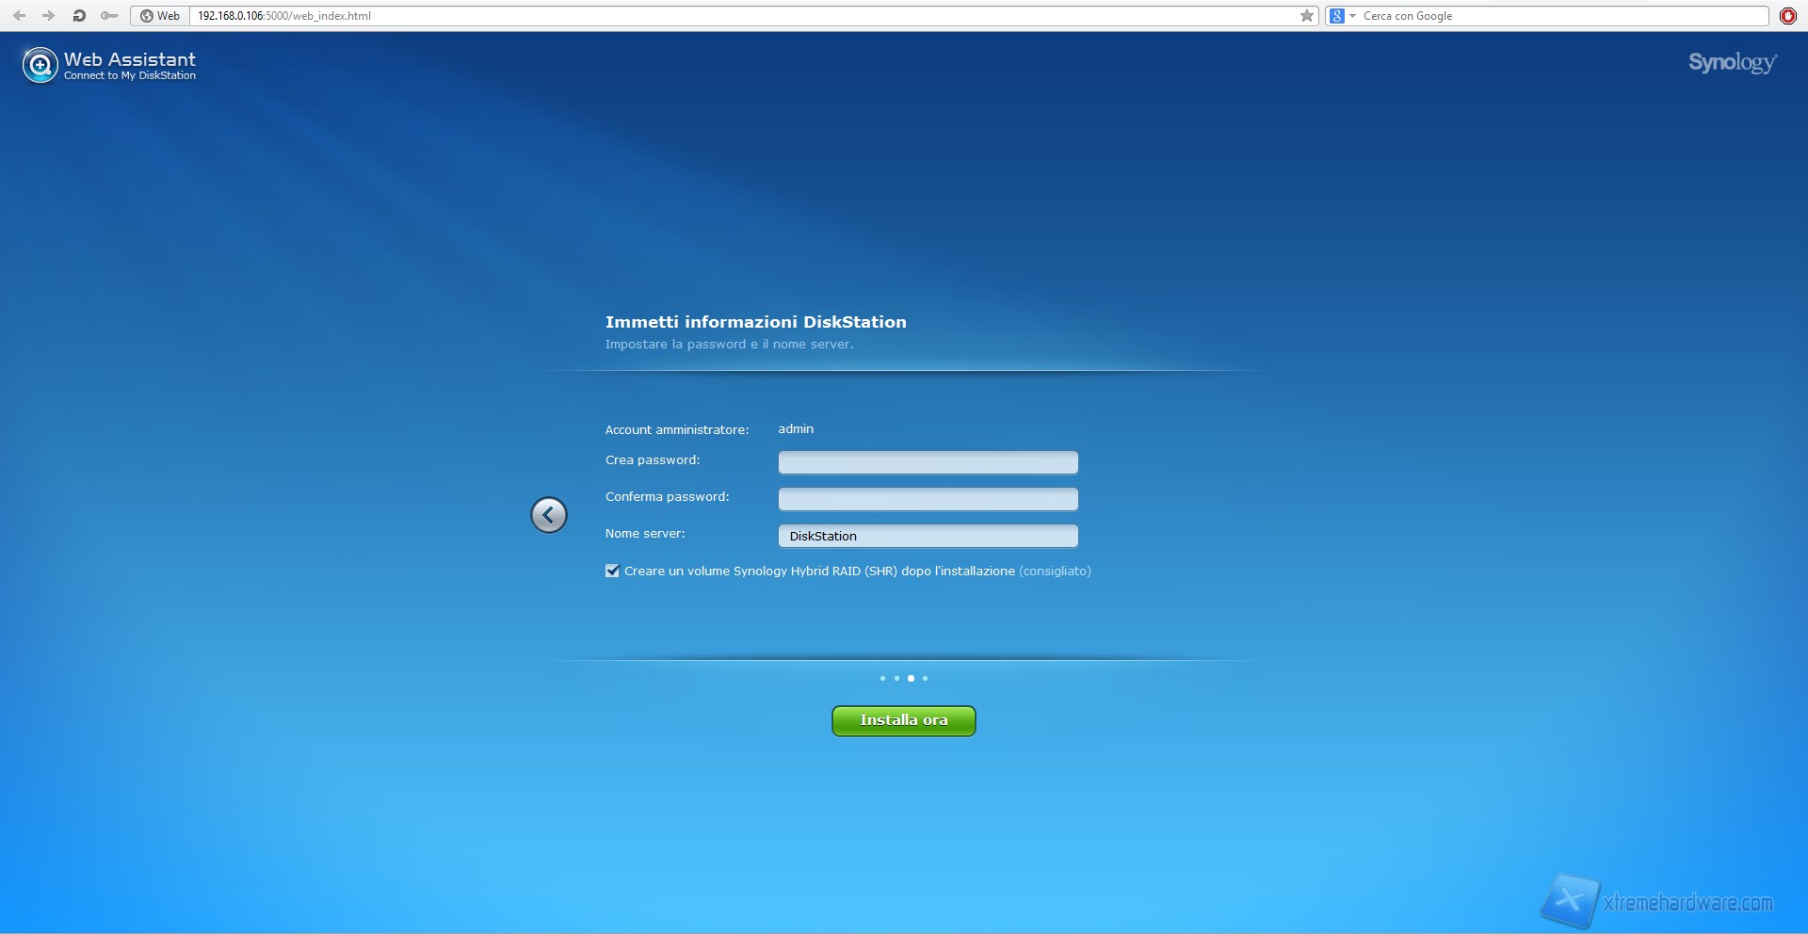Screen dimensions: 1808x934
Task: Reload the page with the refresh icon
Action: (x=79, y=16)
